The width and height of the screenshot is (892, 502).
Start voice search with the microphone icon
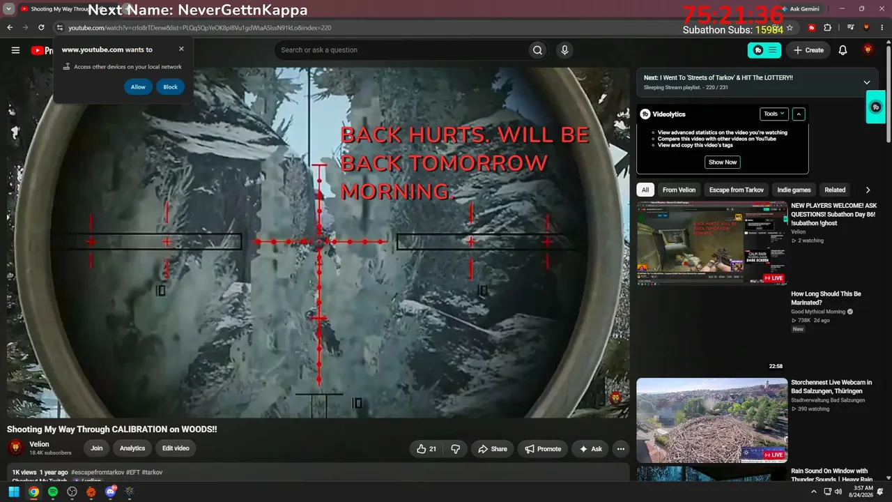click(564, 50)
